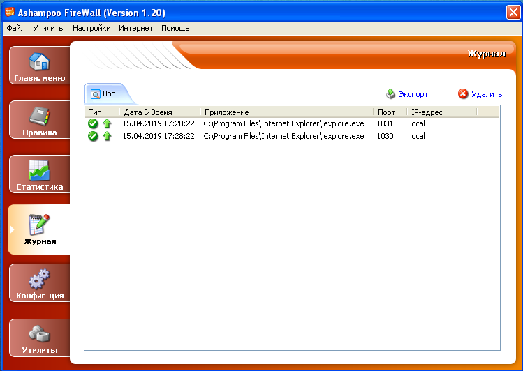Click the Экспорт link
Image resolution: width=523 pixels, height=371 pixels.
(x=413, y=94)
